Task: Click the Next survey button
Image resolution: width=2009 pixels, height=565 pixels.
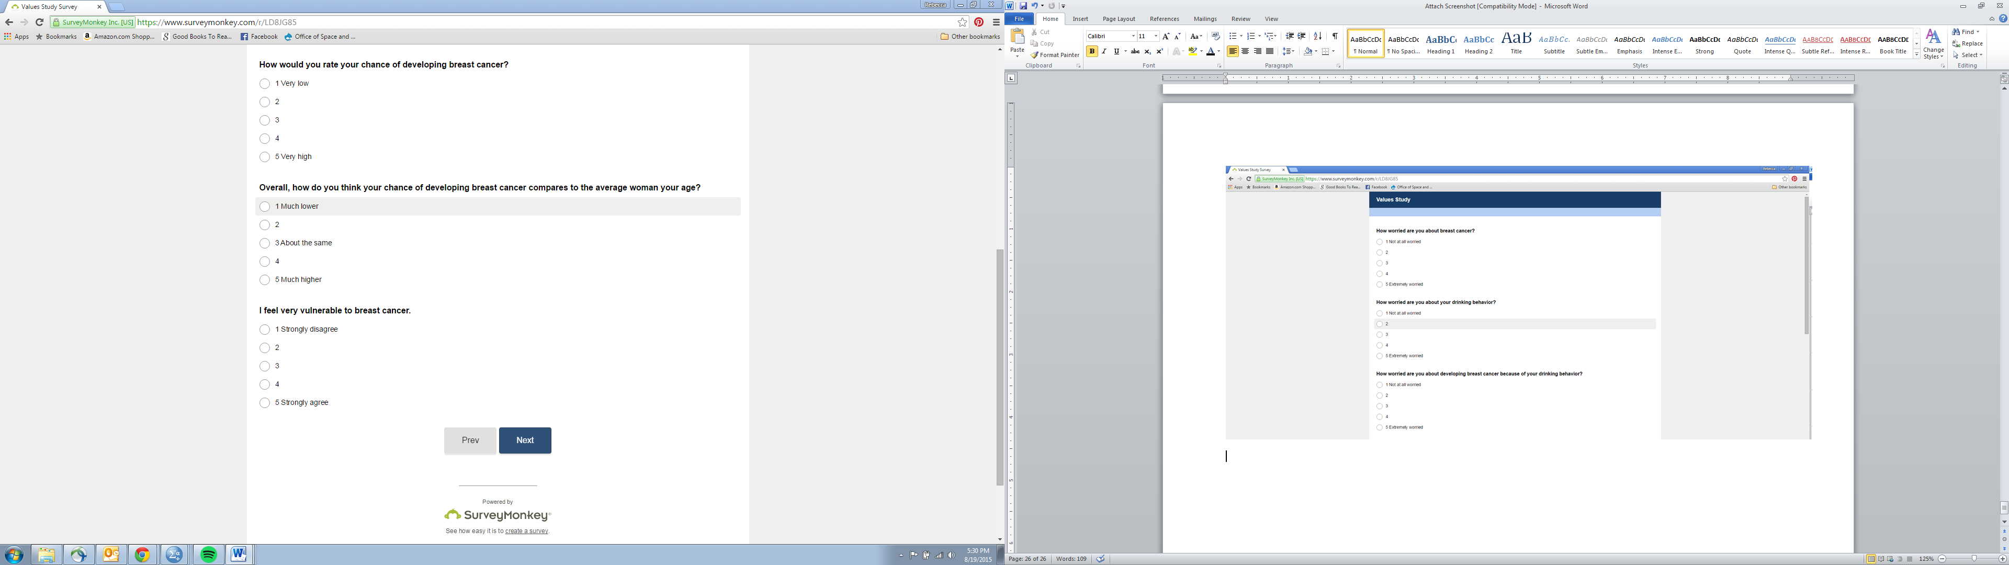Action: [x=525, y=440]
